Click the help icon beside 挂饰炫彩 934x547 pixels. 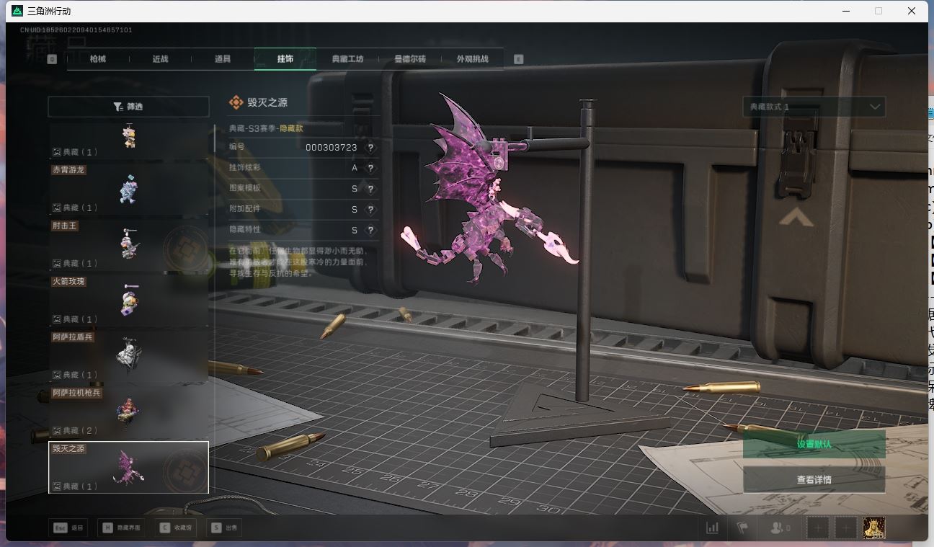click(370, 168)
